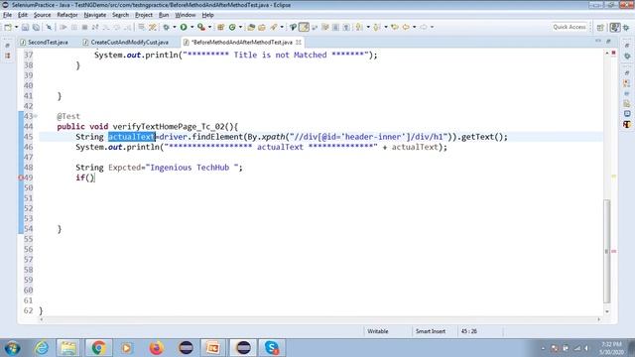Viewport: 635px width, 357px height.
Task: Open the Run menu
Action: pos(164,15)
